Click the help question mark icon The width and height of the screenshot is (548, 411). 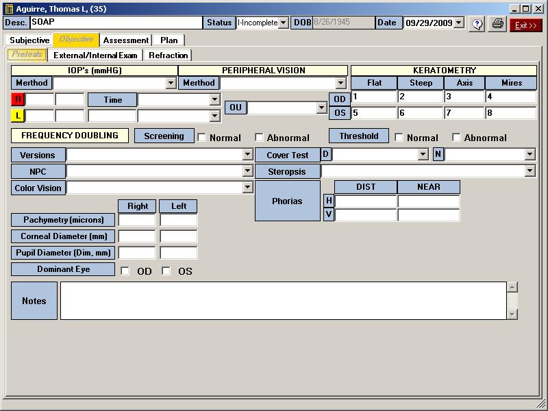pyautogui.click(x=477, y=24)
